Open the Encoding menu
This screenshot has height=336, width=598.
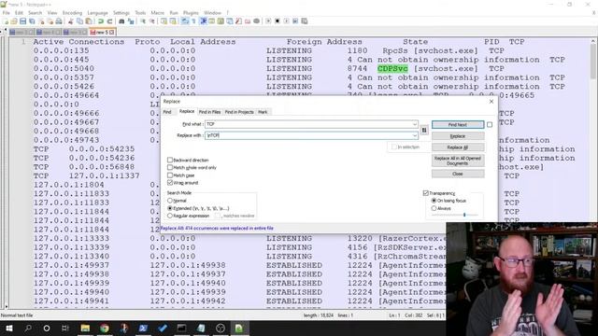tap(72, 12)
